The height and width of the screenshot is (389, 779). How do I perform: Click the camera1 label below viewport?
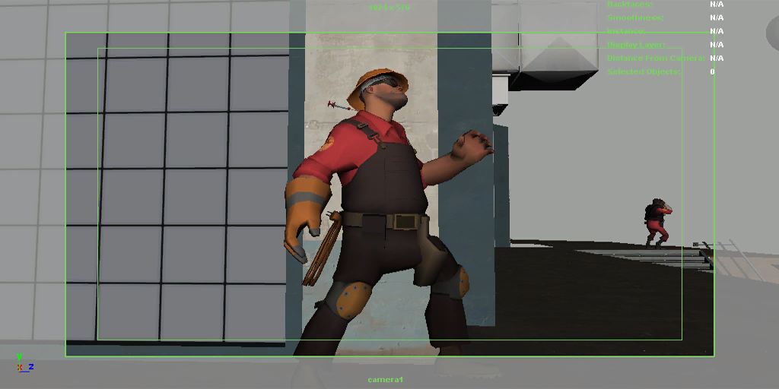385,380
